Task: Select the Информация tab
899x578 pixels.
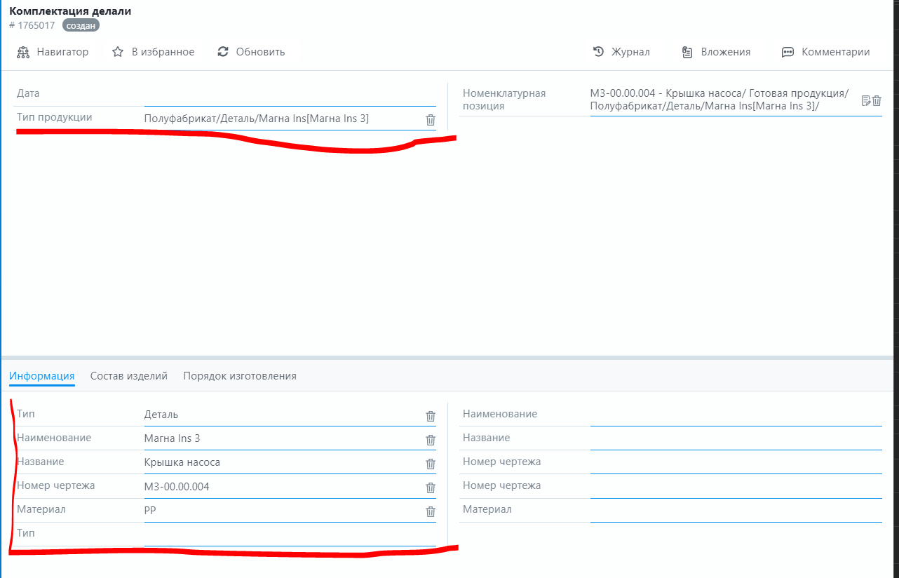Action: coord(42,376)
